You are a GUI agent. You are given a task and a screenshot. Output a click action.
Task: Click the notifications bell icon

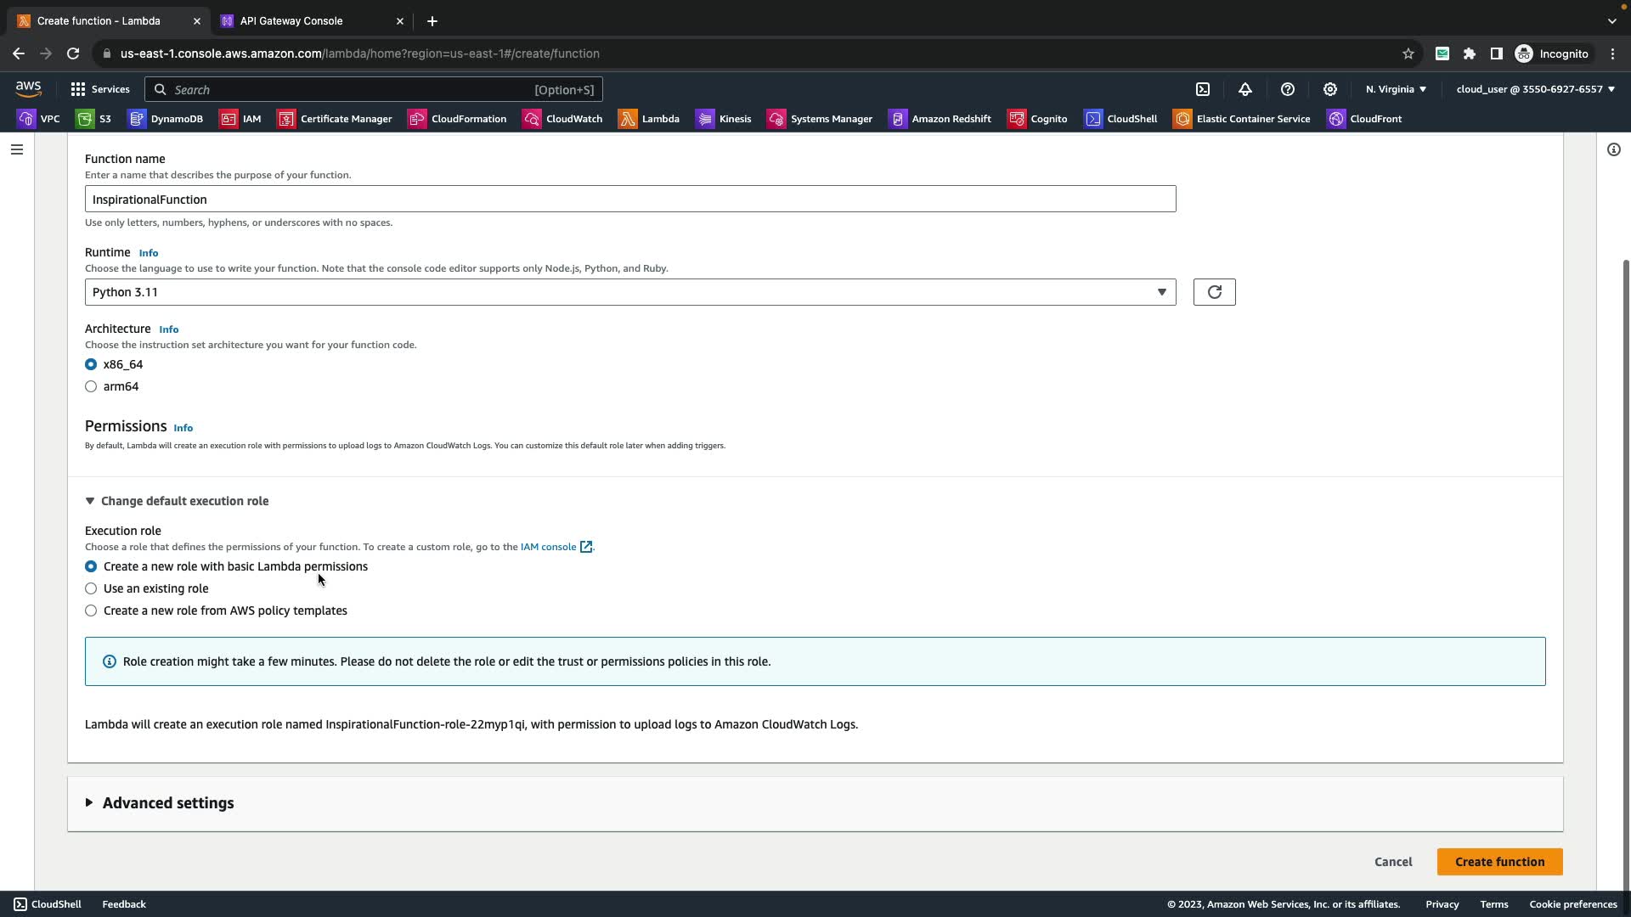coord(1245,89)
